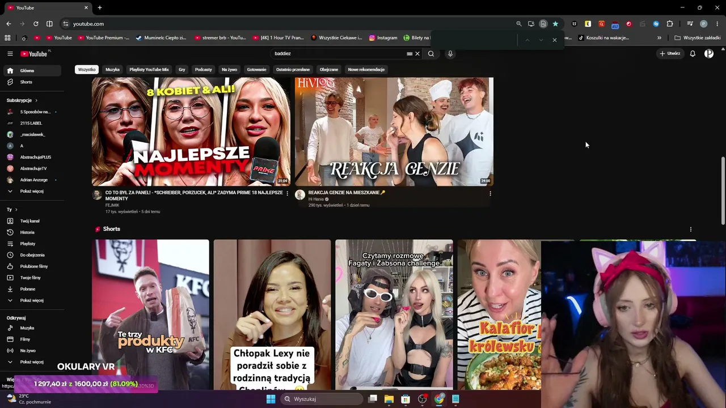Select the Wszystko filter chip
This screenshot has height=408, width=726.
coord(87,70)
